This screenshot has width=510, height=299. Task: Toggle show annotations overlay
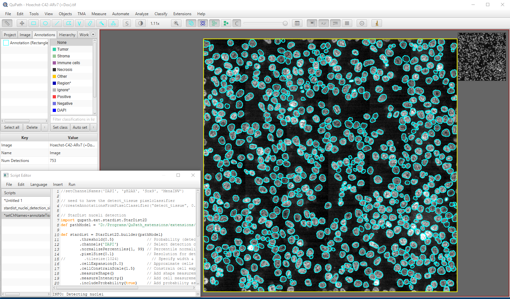pyautogui.click(x=191, y=23)
